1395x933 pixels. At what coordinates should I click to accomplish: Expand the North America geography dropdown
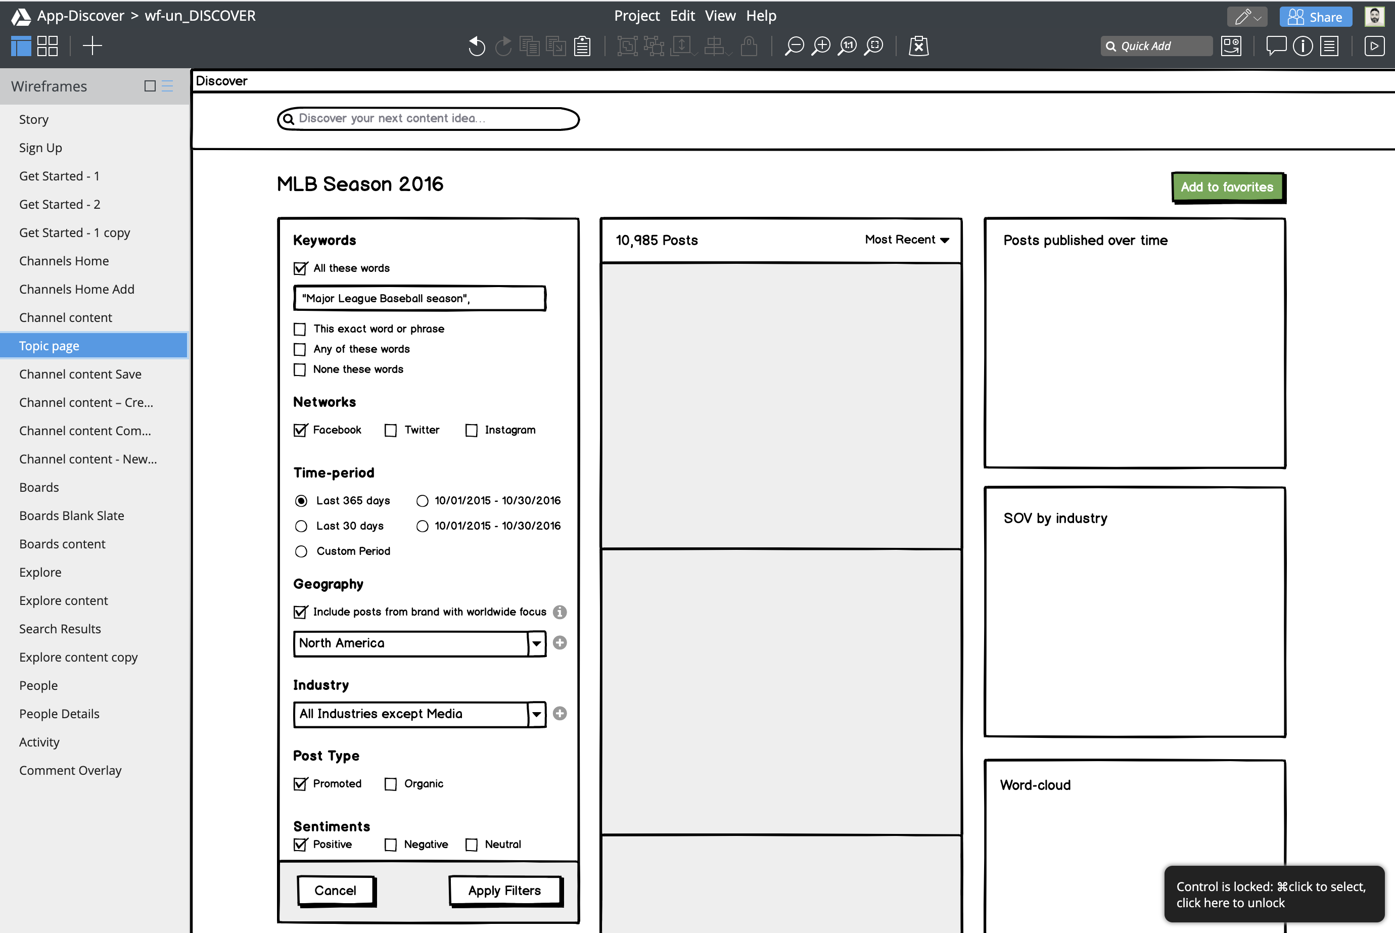(x=536, y=643)
